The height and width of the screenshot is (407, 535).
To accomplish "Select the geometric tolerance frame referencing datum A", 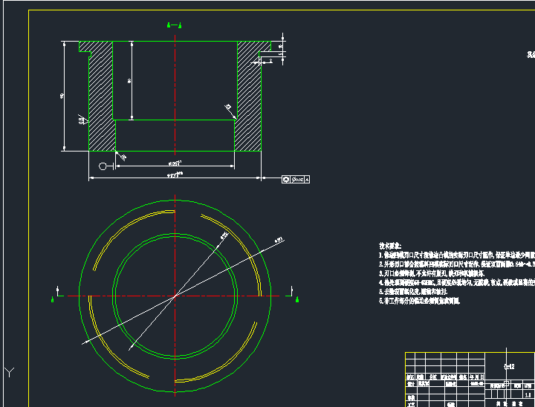I will coord(296,179).
